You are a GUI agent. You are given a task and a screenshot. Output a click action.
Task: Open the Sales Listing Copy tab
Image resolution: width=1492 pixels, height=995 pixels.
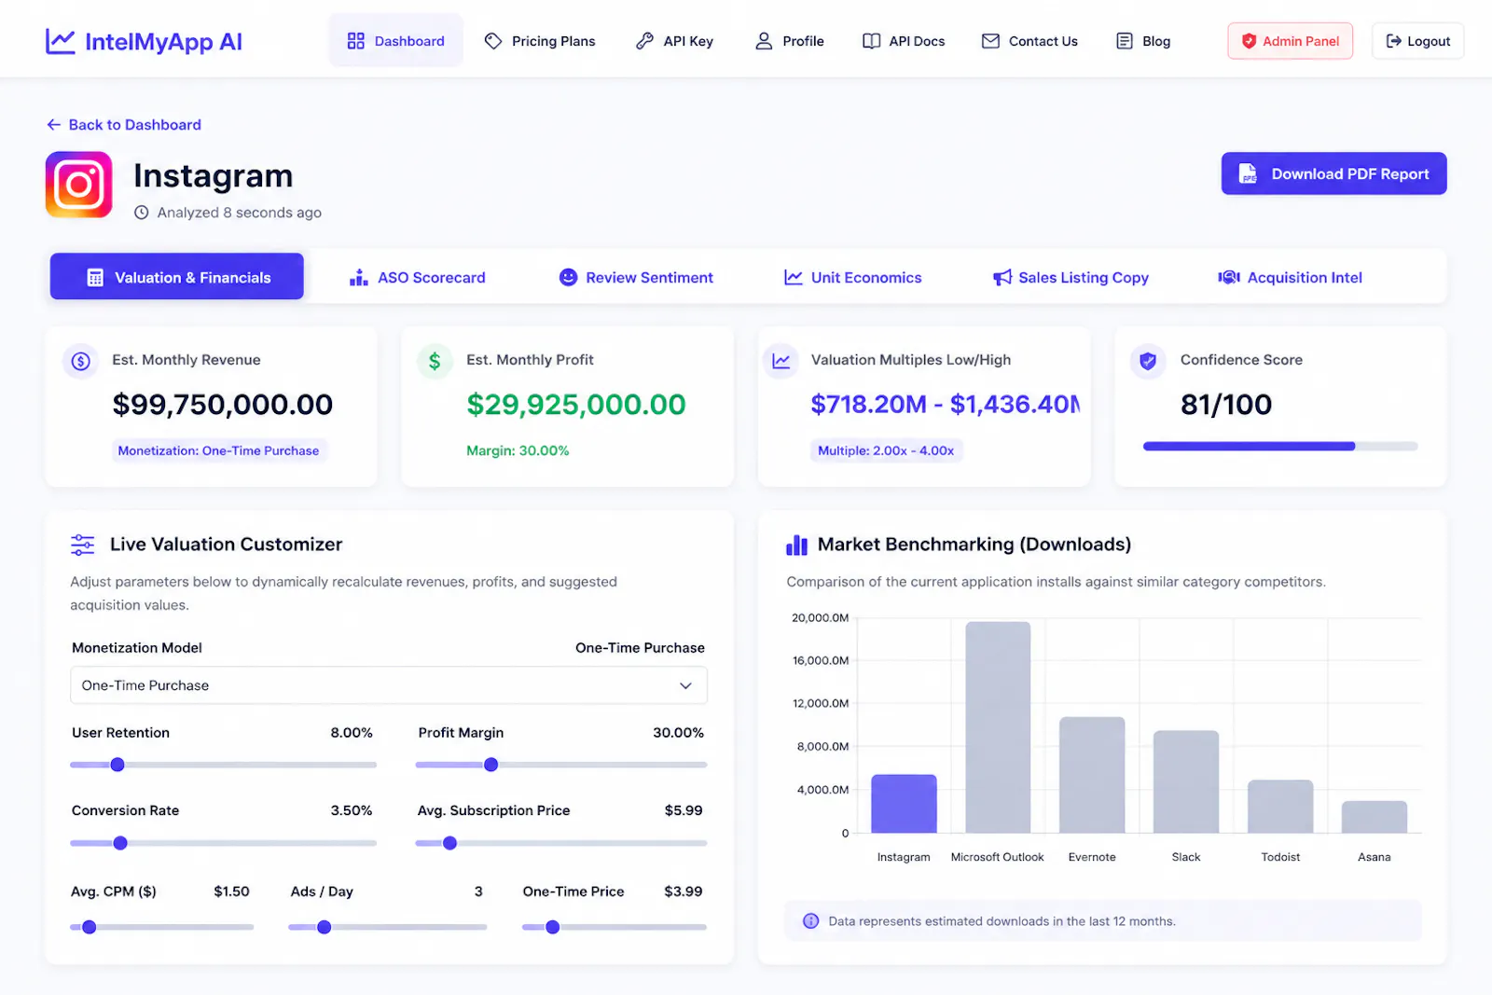click(1071, 277)
